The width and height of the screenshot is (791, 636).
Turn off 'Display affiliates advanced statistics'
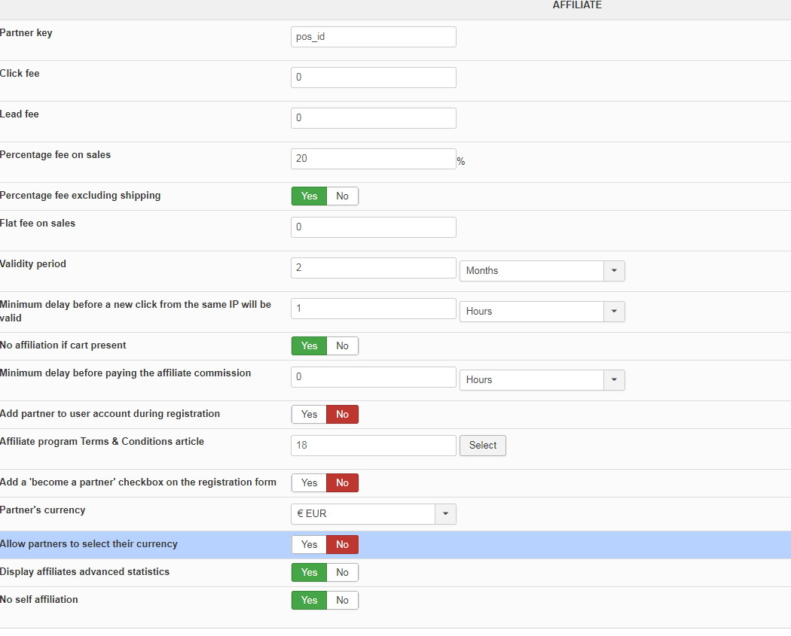[343, 572]
